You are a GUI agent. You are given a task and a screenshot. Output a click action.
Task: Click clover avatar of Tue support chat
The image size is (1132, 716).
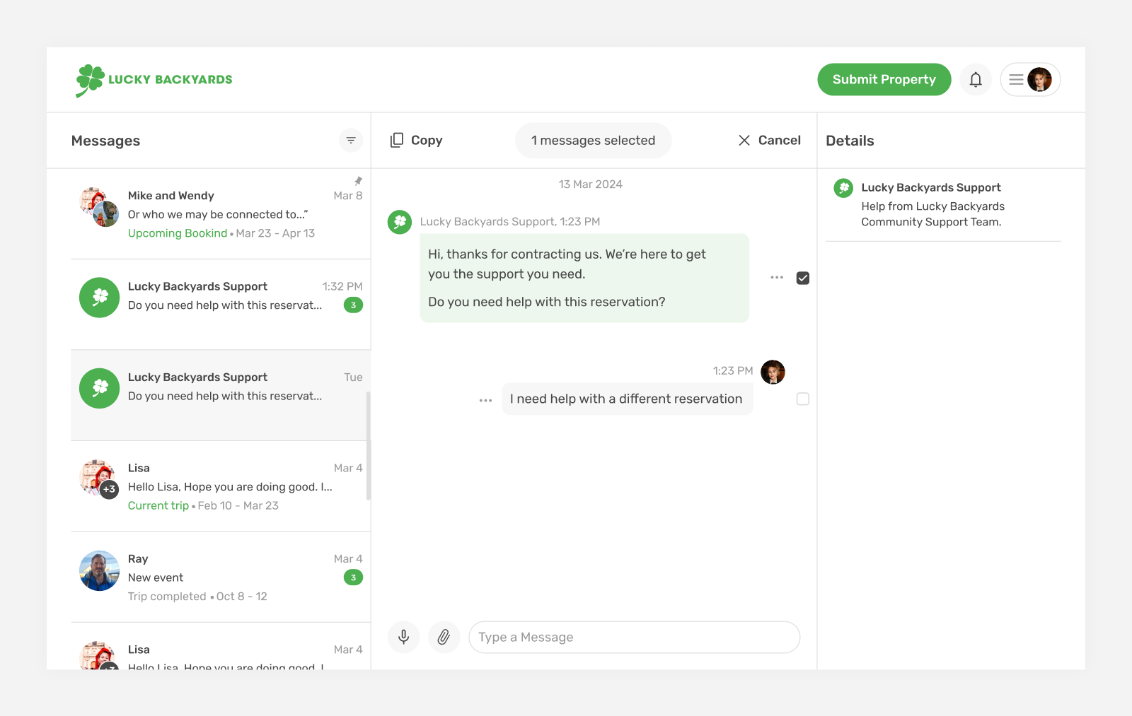[x=100, y=388]
